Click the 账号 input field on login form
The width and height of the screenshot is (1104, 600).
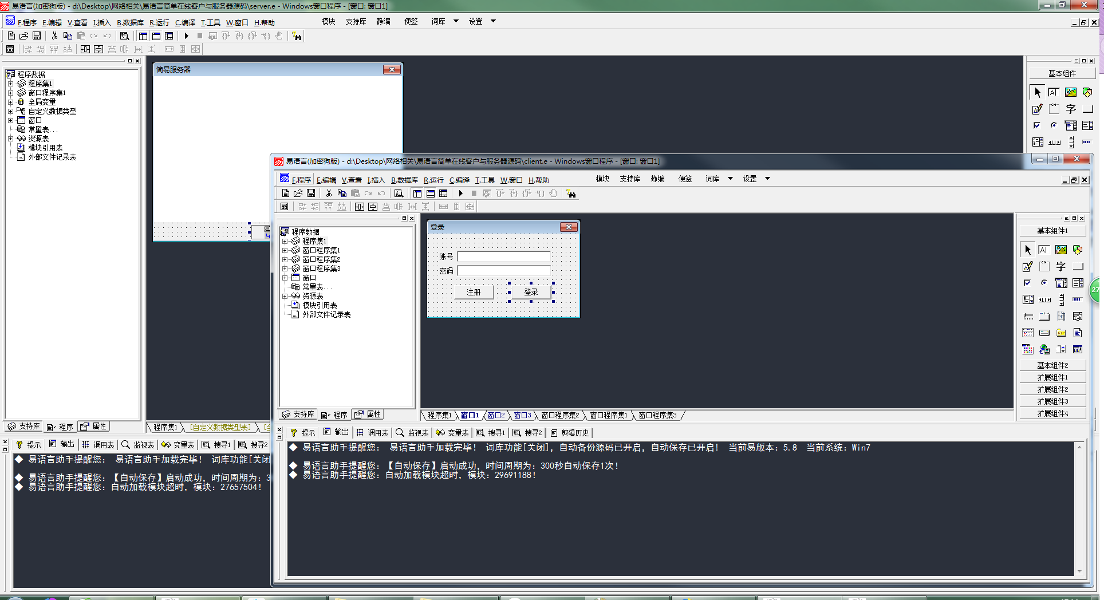point(504,256)
